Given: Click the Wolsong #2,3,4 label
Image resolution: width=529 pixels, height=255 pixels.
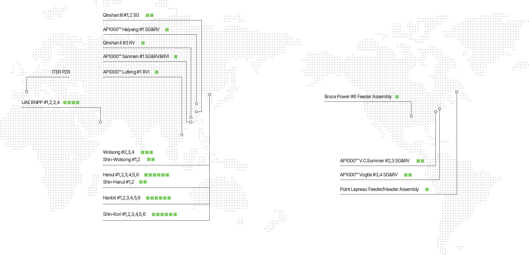Looking at the screenshot, I should [119, 152].
